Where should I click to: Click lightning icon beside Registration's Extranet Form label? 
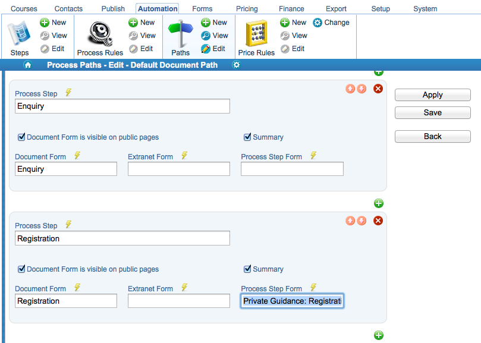pos(184,288)
